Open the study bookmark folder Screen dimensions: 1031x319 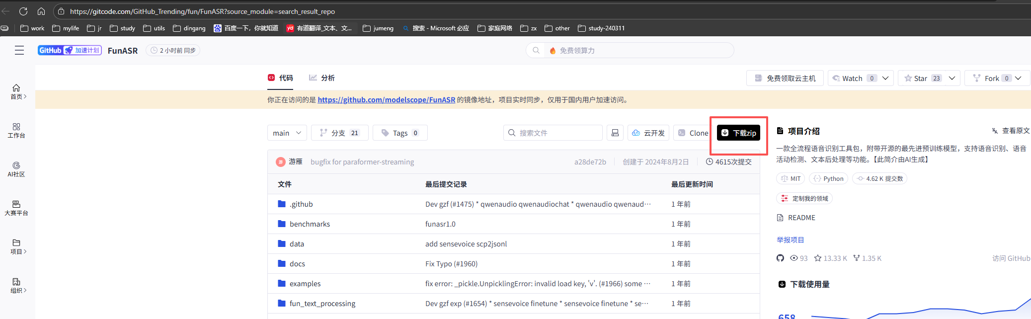(123, 28)
